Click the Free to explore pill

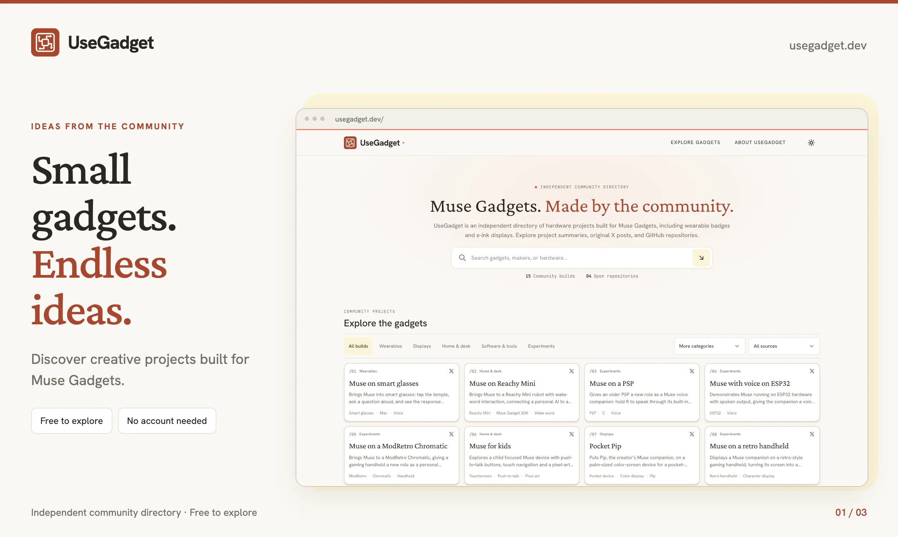click(72, 421)
